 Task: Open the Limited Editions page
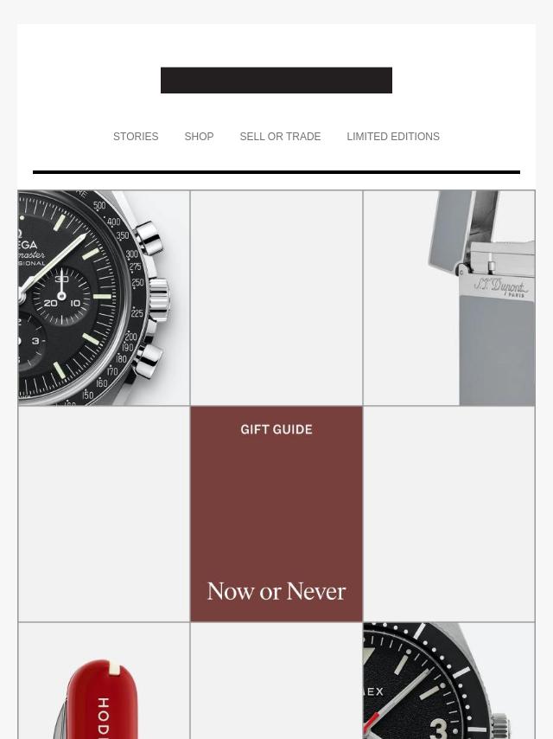(393, 137)
